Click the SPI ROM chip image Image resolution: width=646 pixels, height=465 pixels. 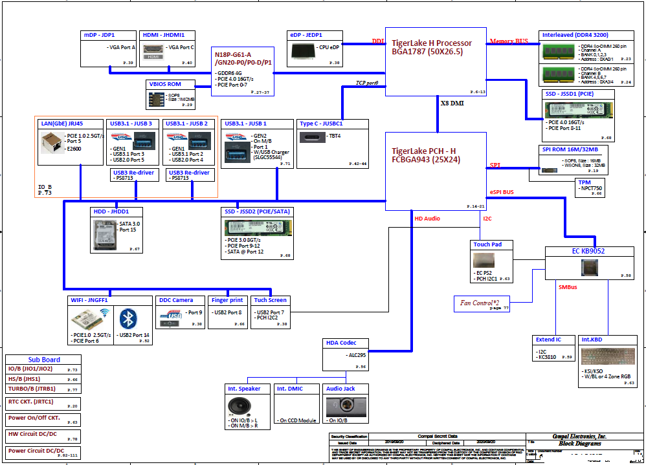pyautogui.click(x=549, y=170)
